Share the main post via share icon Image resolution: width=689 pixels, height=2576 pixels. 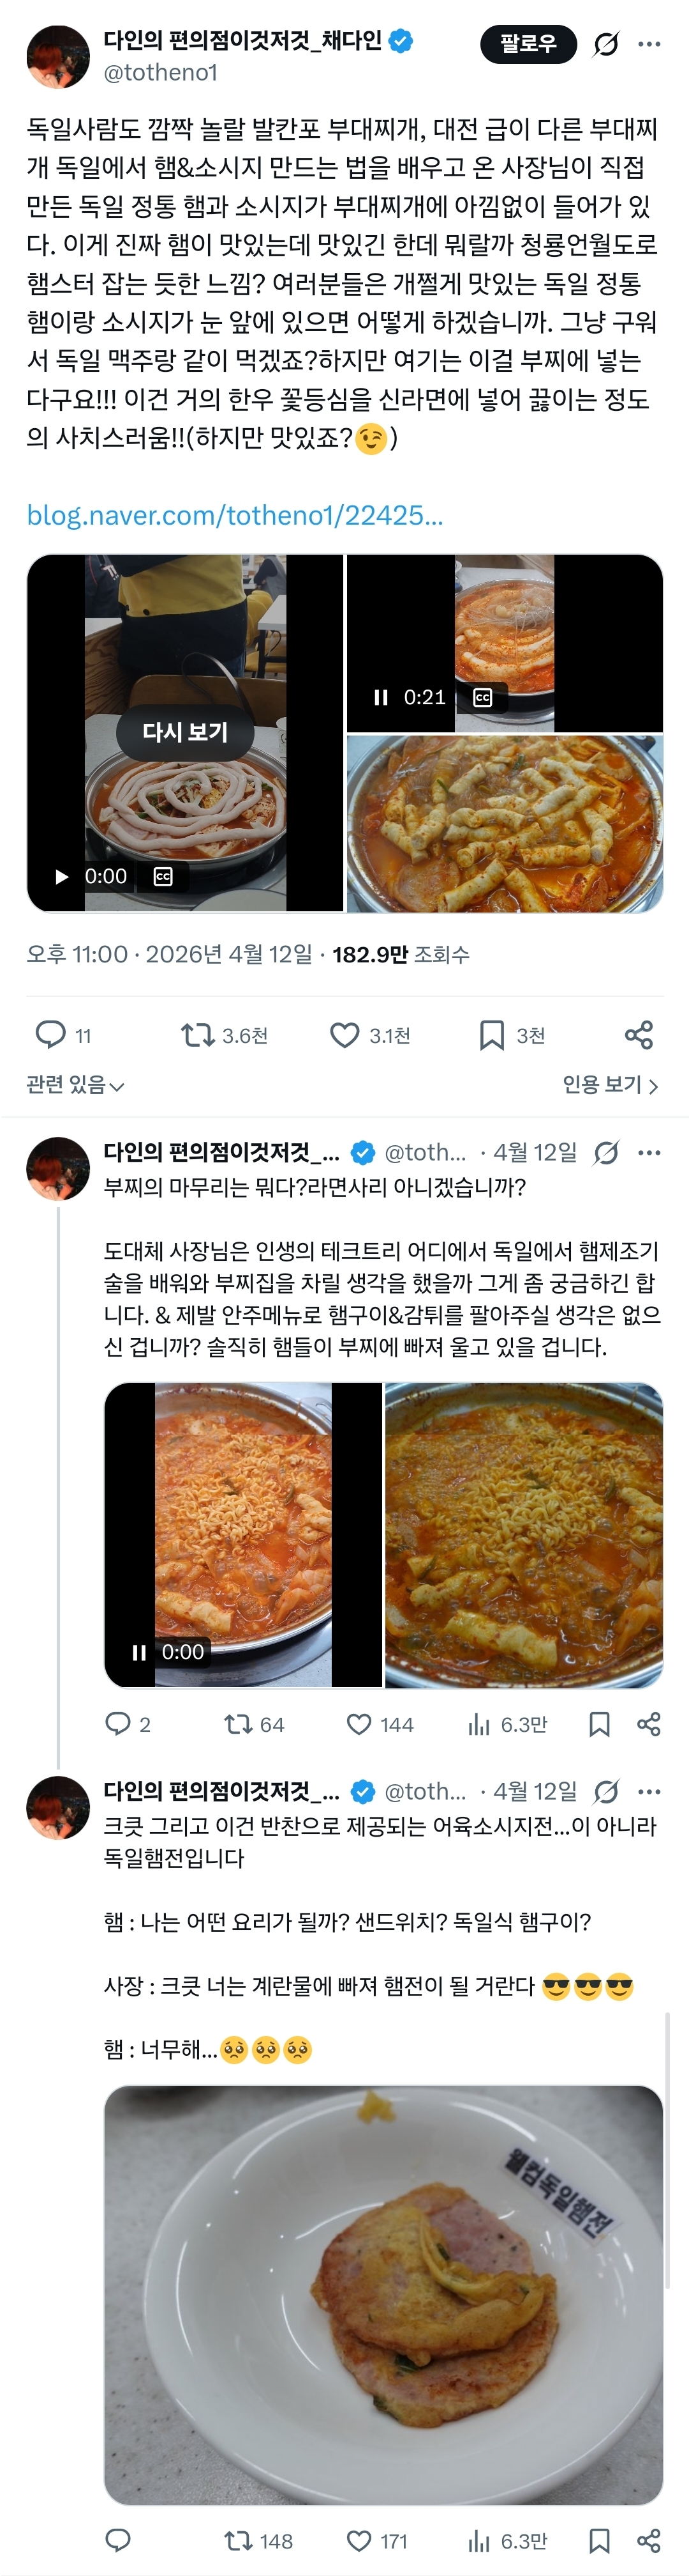pos(639,1034)
